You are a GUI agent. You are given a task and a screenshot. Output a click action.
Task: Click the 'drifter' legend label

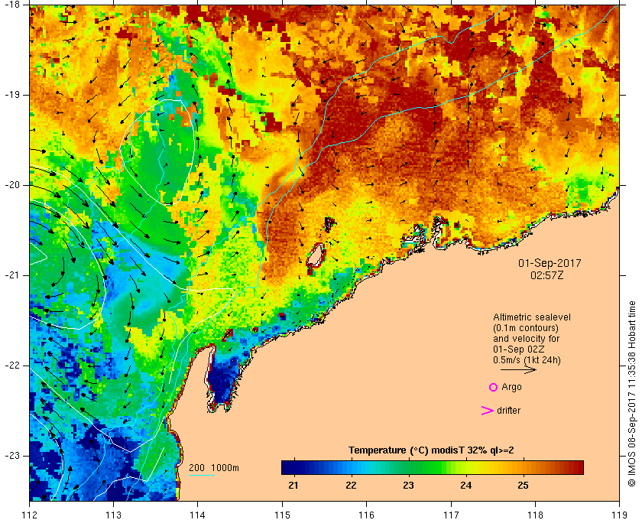click(x=508, y=411)
